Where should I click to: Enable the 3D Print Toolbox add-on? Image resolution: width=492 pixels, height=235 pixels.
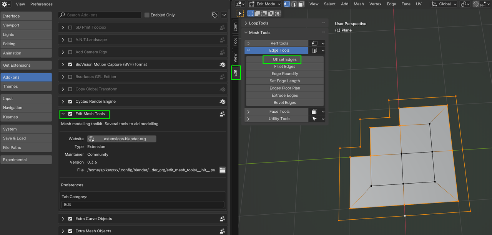click(x=70, y=28)
